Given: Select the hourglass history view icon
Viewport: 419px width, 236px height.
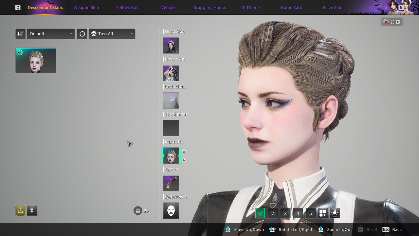Looking at the screenshot, I should [x=32, y=211].
